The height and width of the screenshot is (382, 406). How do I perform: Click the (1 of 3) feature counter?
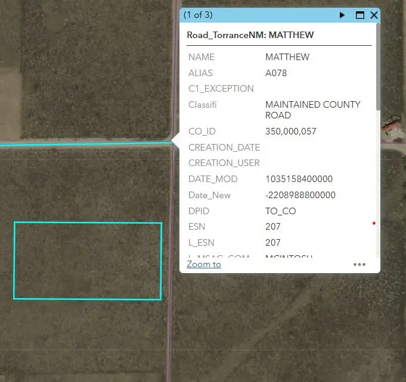click(x=198, y=15)
